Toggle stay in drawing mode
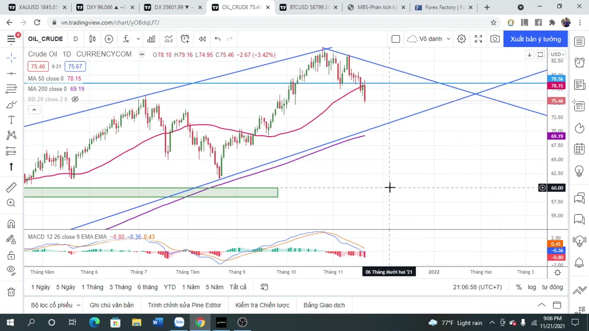Screen dimensions: 589x331 [x=12, y=239]
